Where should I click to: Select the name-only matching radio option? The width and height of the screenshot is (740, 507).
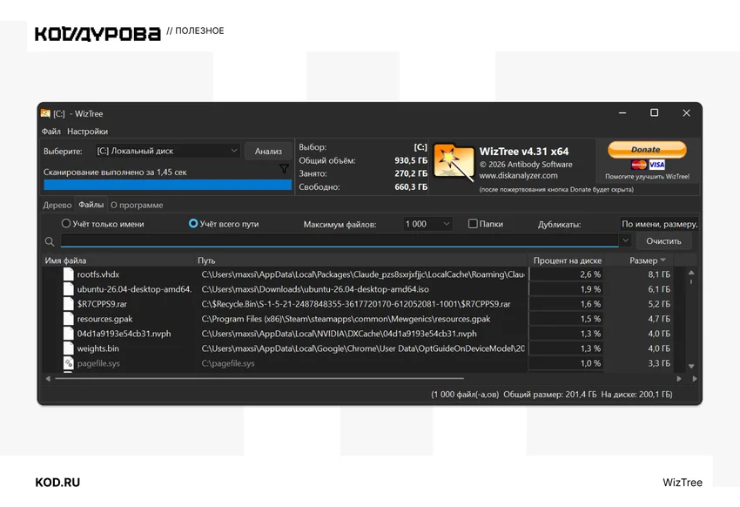(x=66, y=223)
